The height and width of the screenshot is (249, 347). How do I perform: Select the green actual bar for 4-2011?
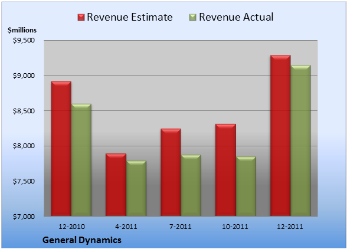click(136, 188)
